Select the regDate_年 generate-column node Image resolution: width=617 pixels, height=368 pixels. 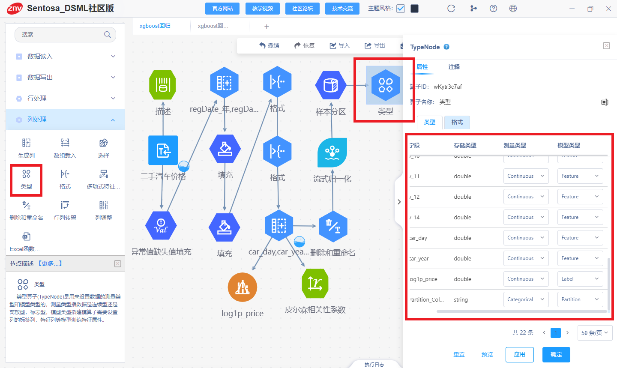coord(224,82)
